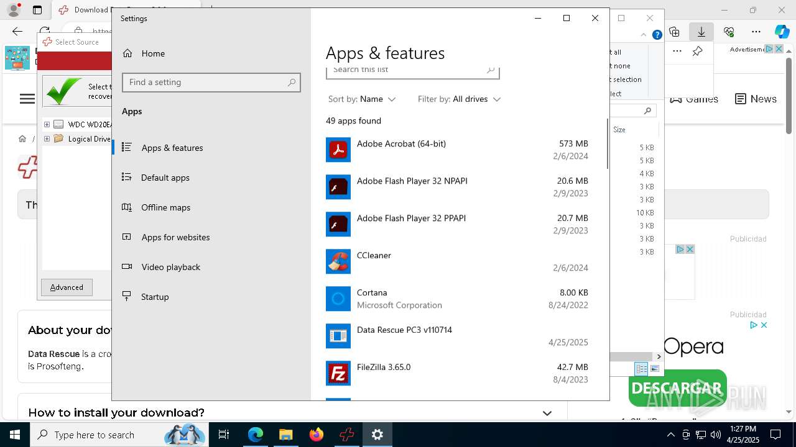Open File Explorer from taskbar
The width and height of the screenshot is (796, 447).
[286, 435]
